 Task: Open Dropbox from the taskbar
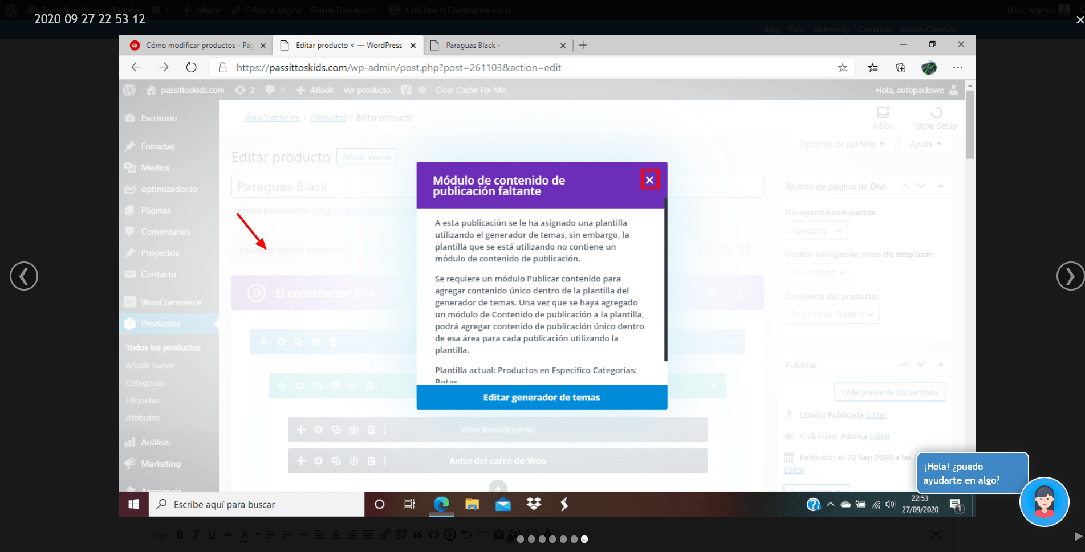pos(534,504)
